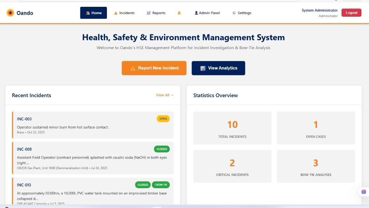The width and height of the screenshot is (369, 208).
Task: Click the warning icon on Report New Incident
Action: pyautogui.click(x=133, y=68)
